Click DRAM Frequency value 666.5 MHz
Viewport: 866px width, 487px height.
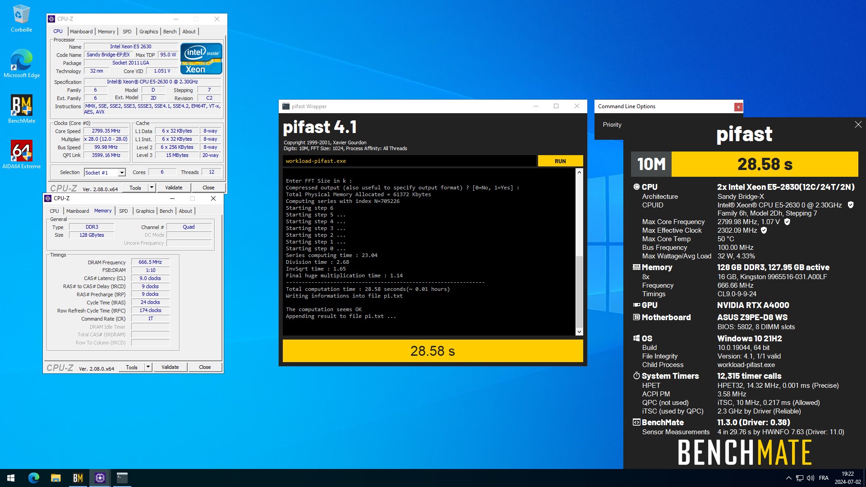(x=150, y=262)
